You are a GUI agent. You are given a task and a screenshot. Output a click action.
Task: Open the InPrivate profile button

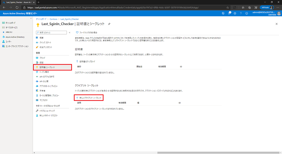point(267,7)
